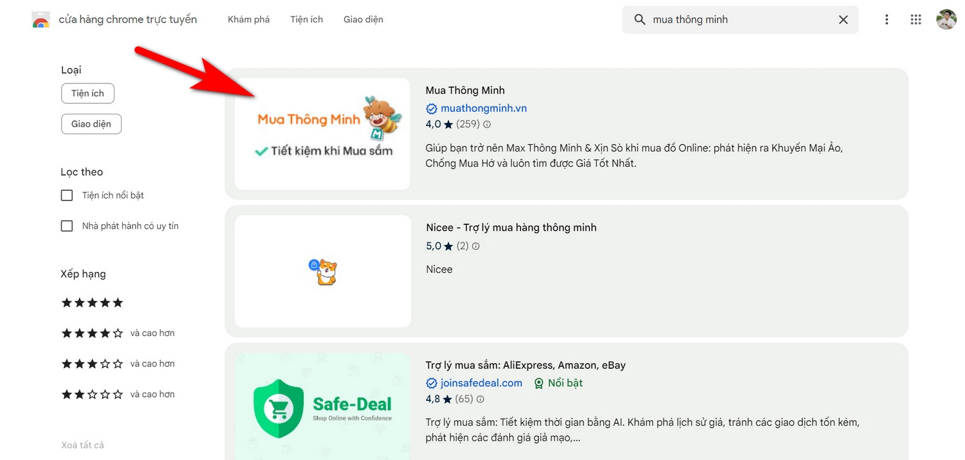Open the joinsafedeal.com publisher link
The width and height of the screenshot is (965, 460).
click(x=481, y=383)
